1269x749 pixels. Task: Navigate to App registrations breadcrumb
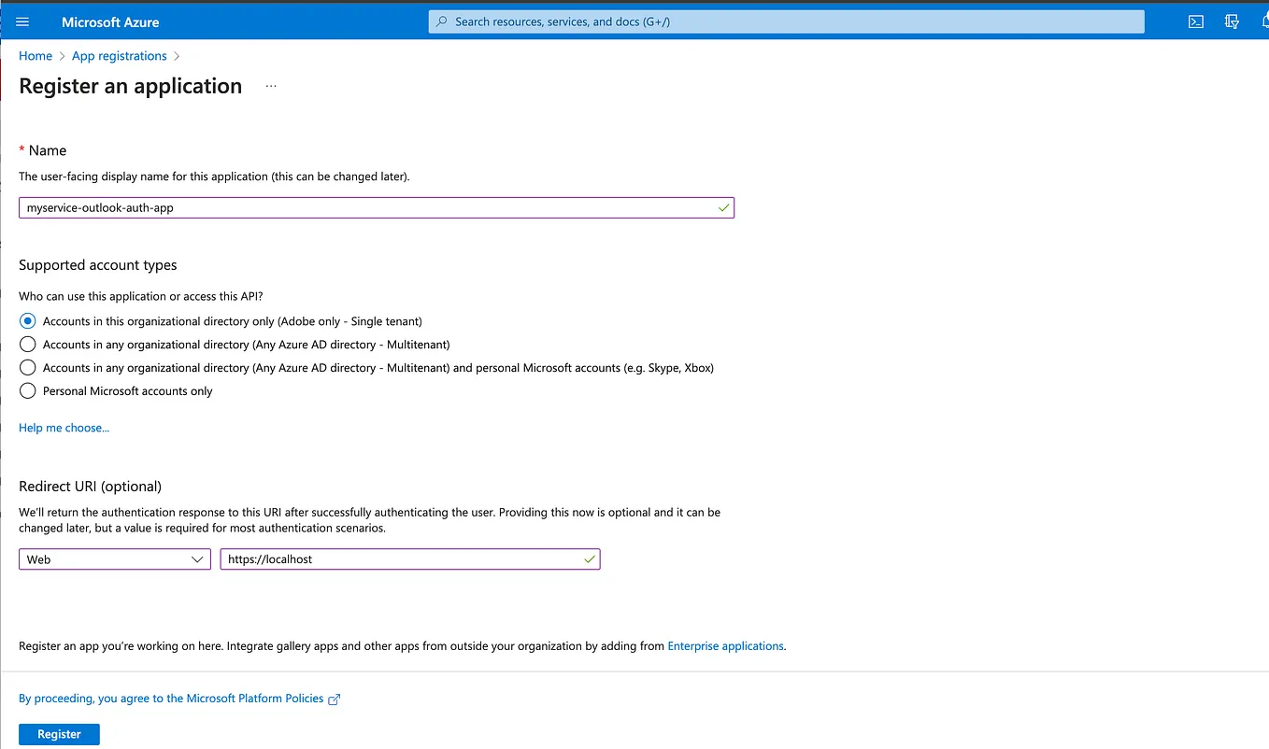[120, 56]
